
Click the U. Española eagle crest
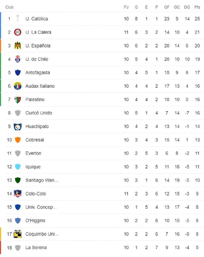(x=18, y=46)
